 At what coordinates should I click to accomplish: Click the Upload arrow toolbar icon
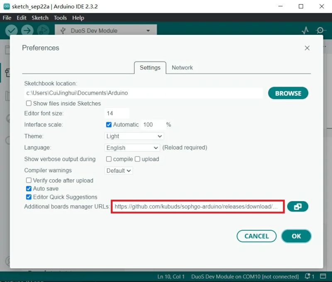click(x=27, y=31)
